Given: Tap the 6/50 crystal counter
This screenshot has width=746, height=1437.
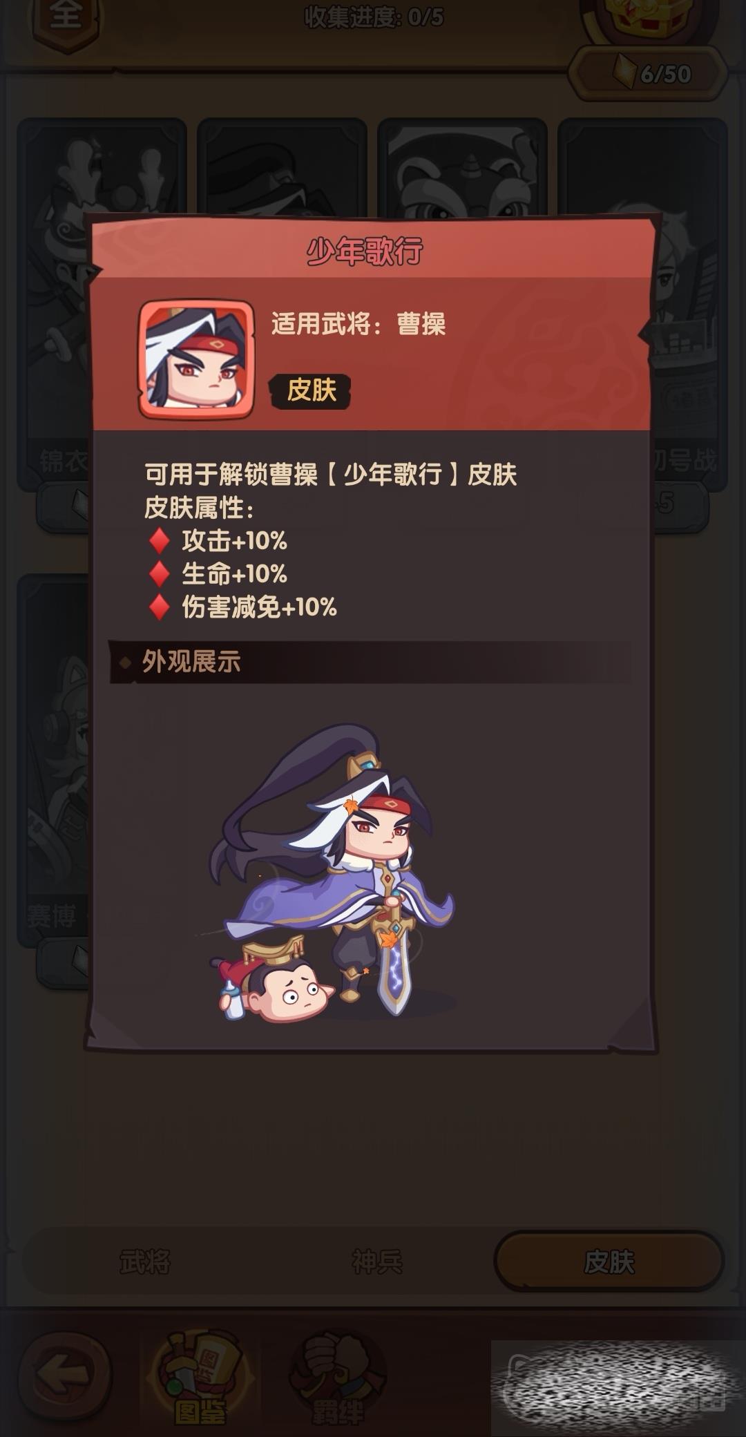Looking at the screenshot, I should 648,73.
